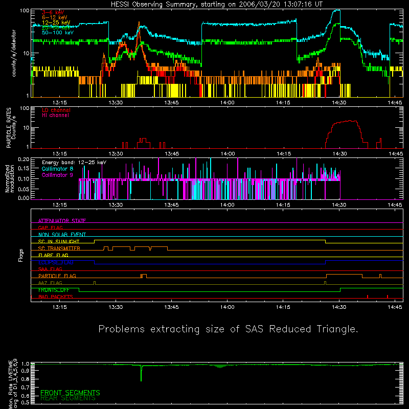409x409 pixels.
Task: Click 14:00 tick label under counts plot
Action: pyautogui.click(x=227, y=103)
